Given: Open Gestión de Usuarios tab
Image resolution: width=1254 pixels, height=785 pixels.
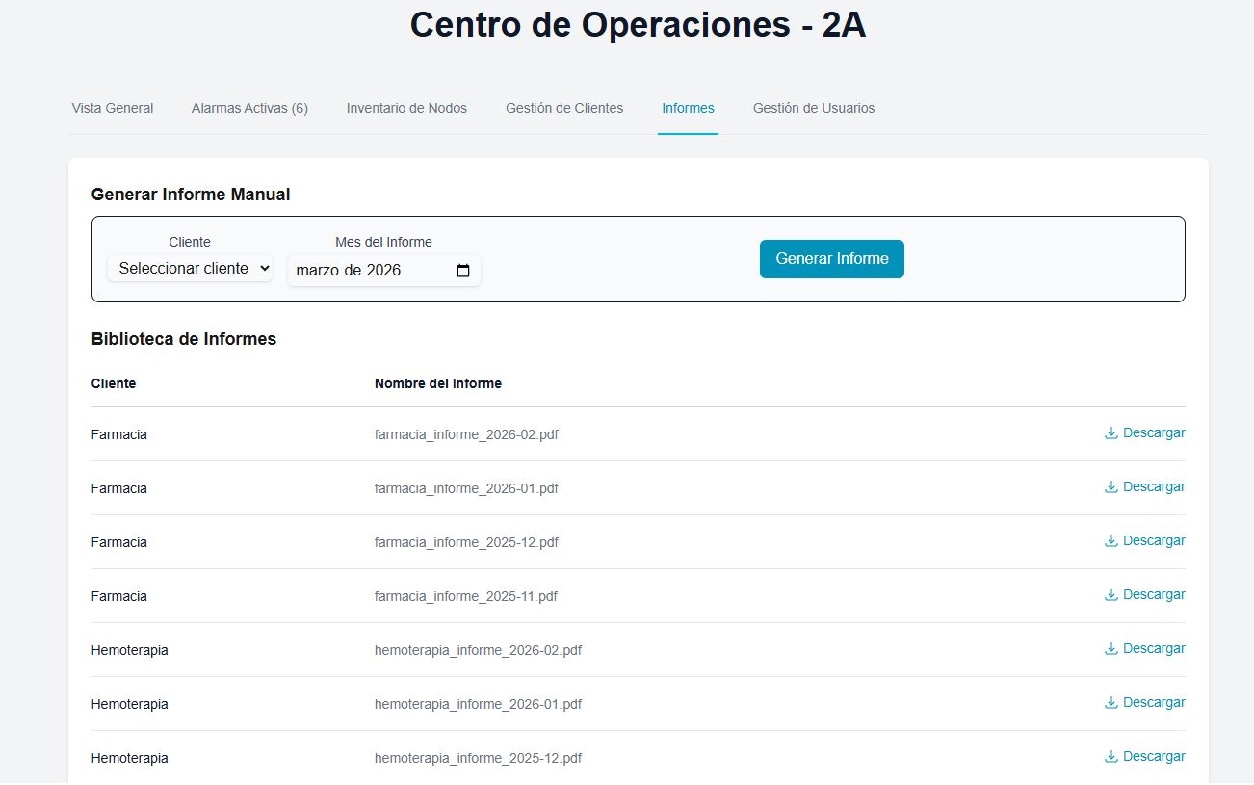Looking at the screenshot, I should 814,108.
